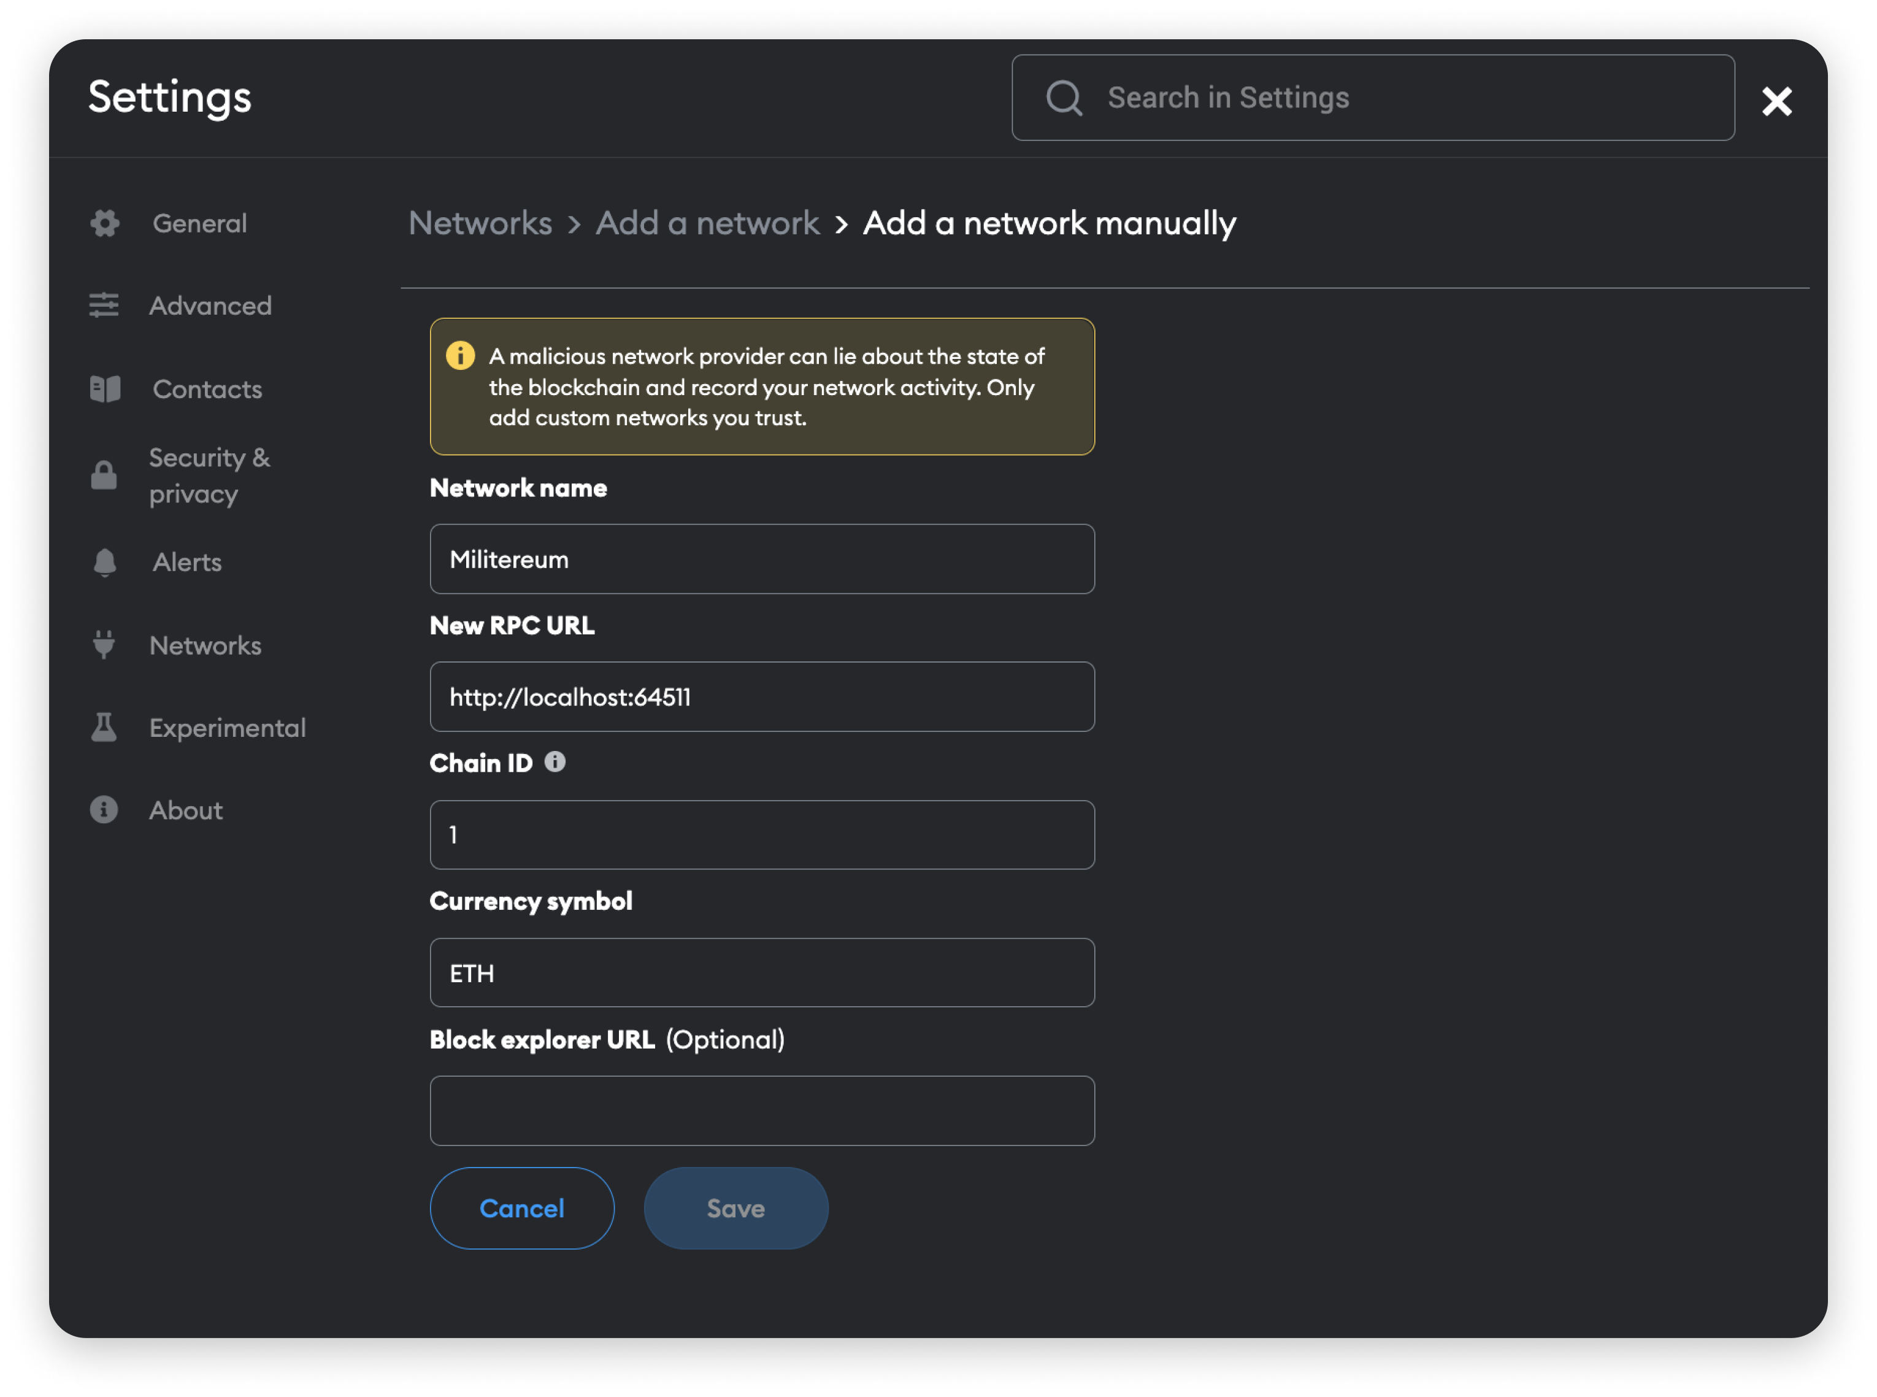Click the Alerts bell icon
This screenshot has height=1397, width=1877.
click(105, 563)
